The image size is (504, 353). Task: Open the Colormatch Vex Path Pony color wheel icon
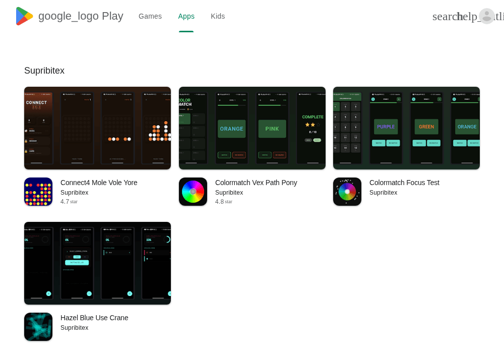click(193, 192)
